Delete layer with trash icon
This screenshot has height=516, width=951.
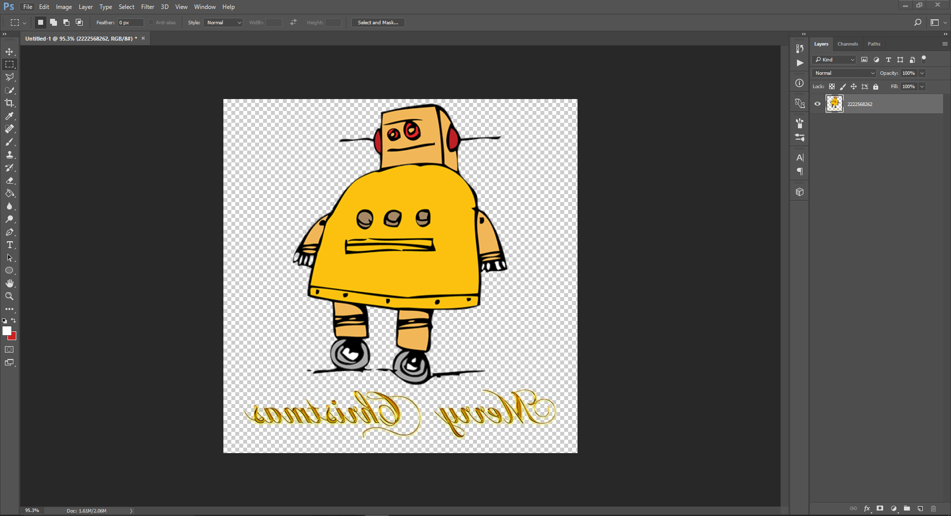pos(934,509)
